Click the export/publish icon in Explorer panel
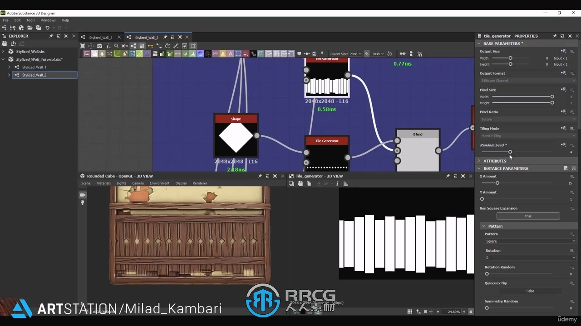 click(13, 43)
